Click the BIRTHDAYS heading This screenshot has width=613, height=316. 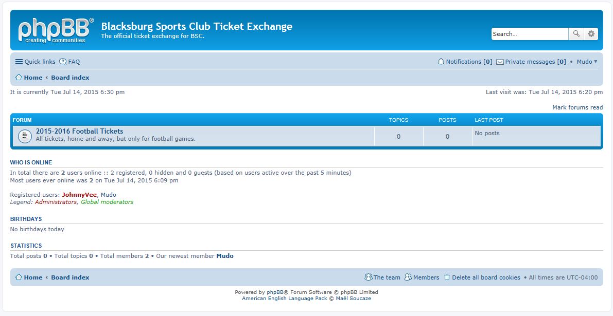(x=26, y=219)
